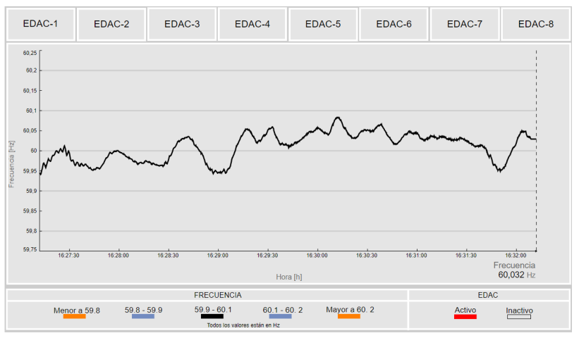Viewport: 579px width, 338px height.
Task: Click the 60,15 frequency axis label
Action: [x=30, y=91]
